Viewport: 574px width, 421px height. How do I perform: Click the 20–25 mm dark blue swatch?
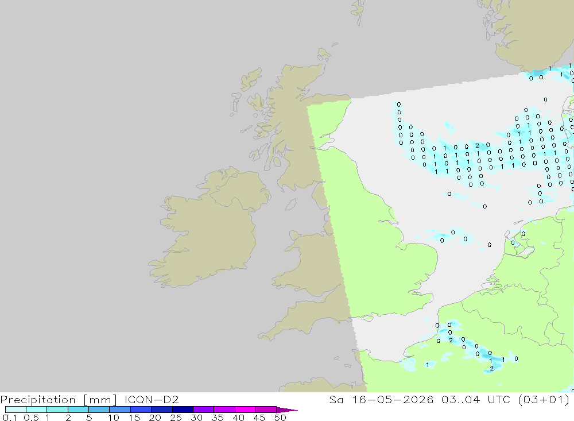[162, 410]
